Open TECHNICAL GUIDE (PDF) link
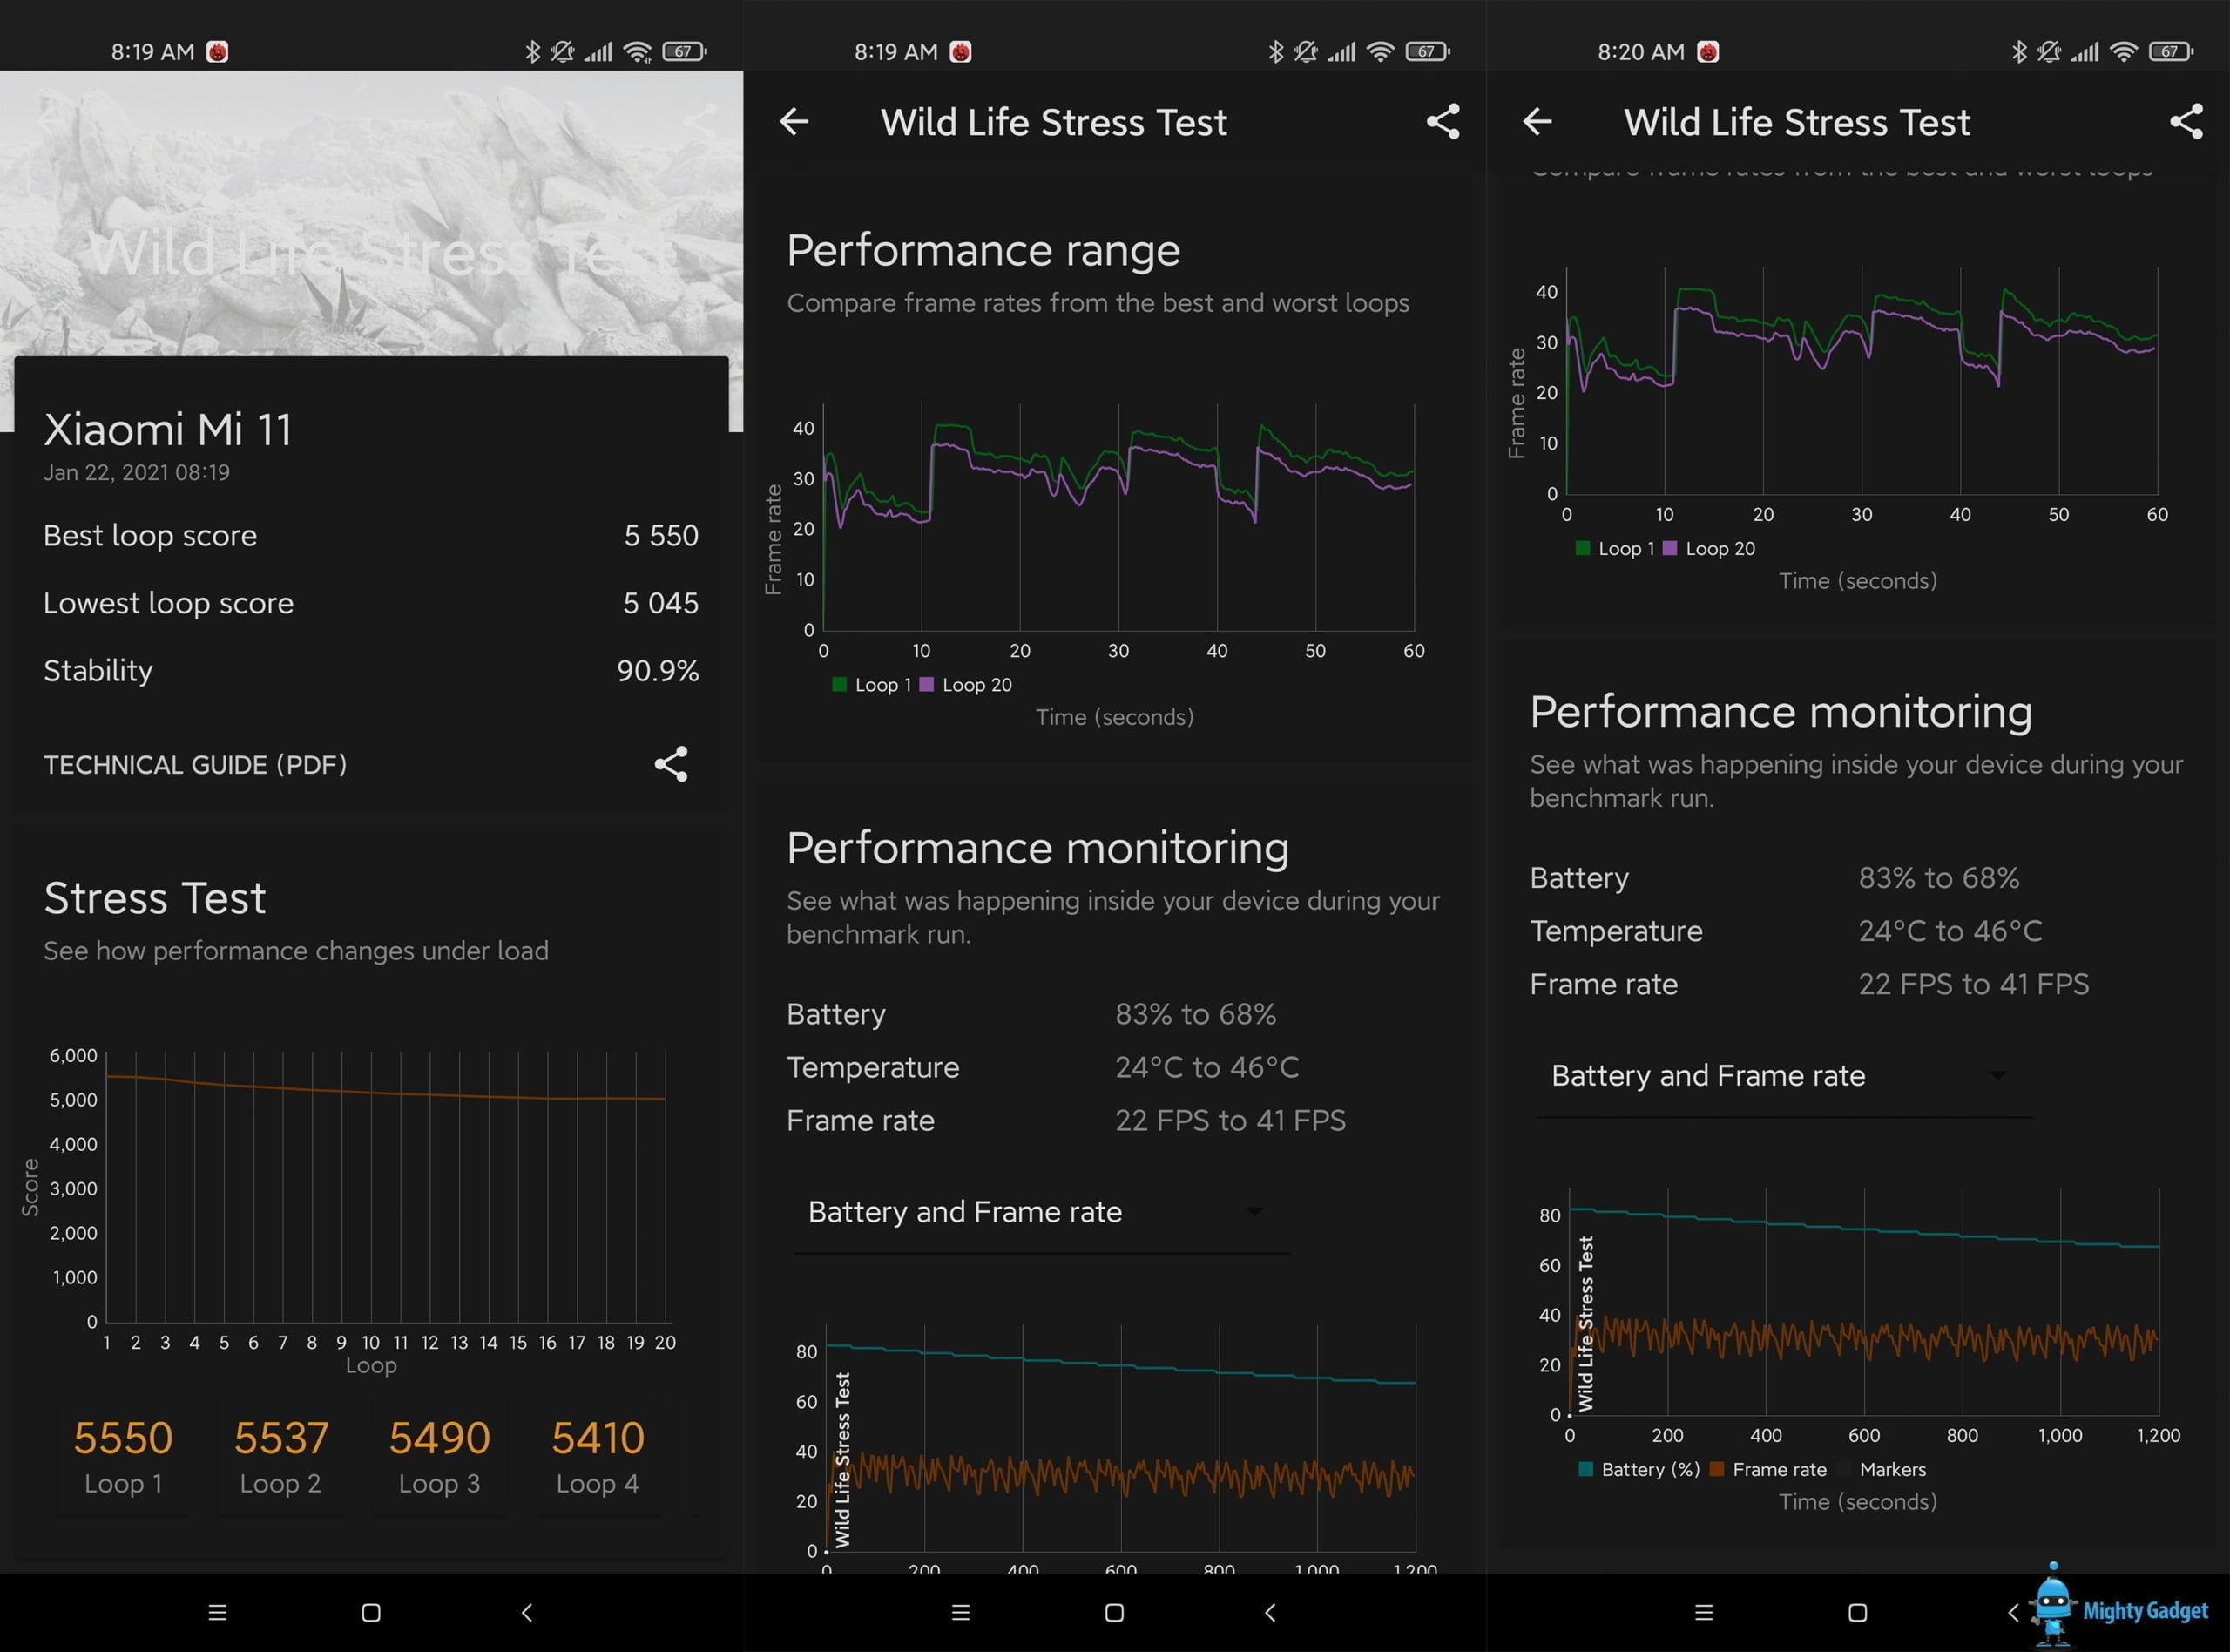The height and width of the screenshot is (1652, 2230). (195, 765)
